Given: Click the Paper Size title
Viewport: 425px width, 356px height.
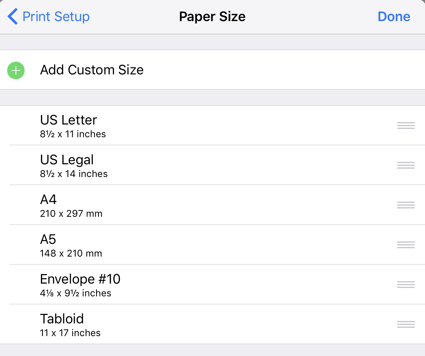Looking at the screenshot, I should (x=212, y=17).
